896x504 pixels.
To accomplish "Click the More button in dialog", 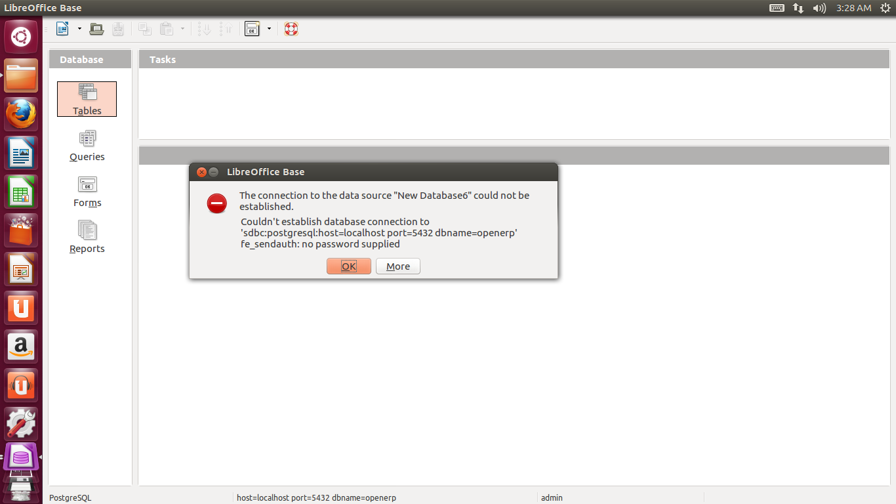I will pos(398,266).
